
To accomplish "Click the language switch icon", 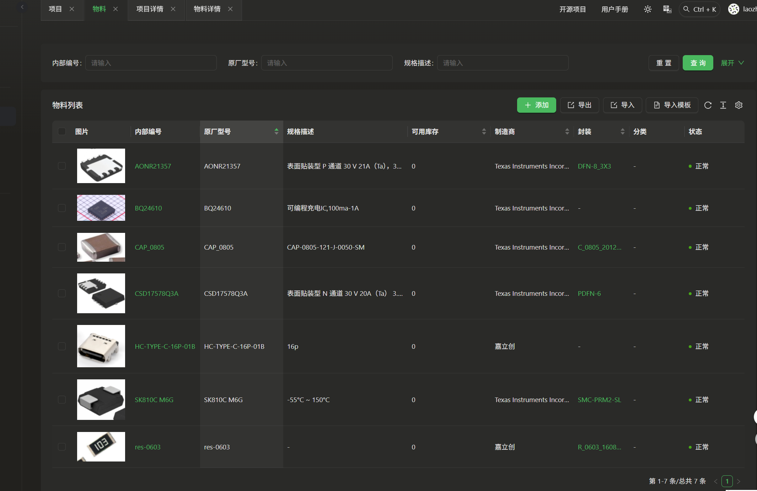I will tap(667, 9).
